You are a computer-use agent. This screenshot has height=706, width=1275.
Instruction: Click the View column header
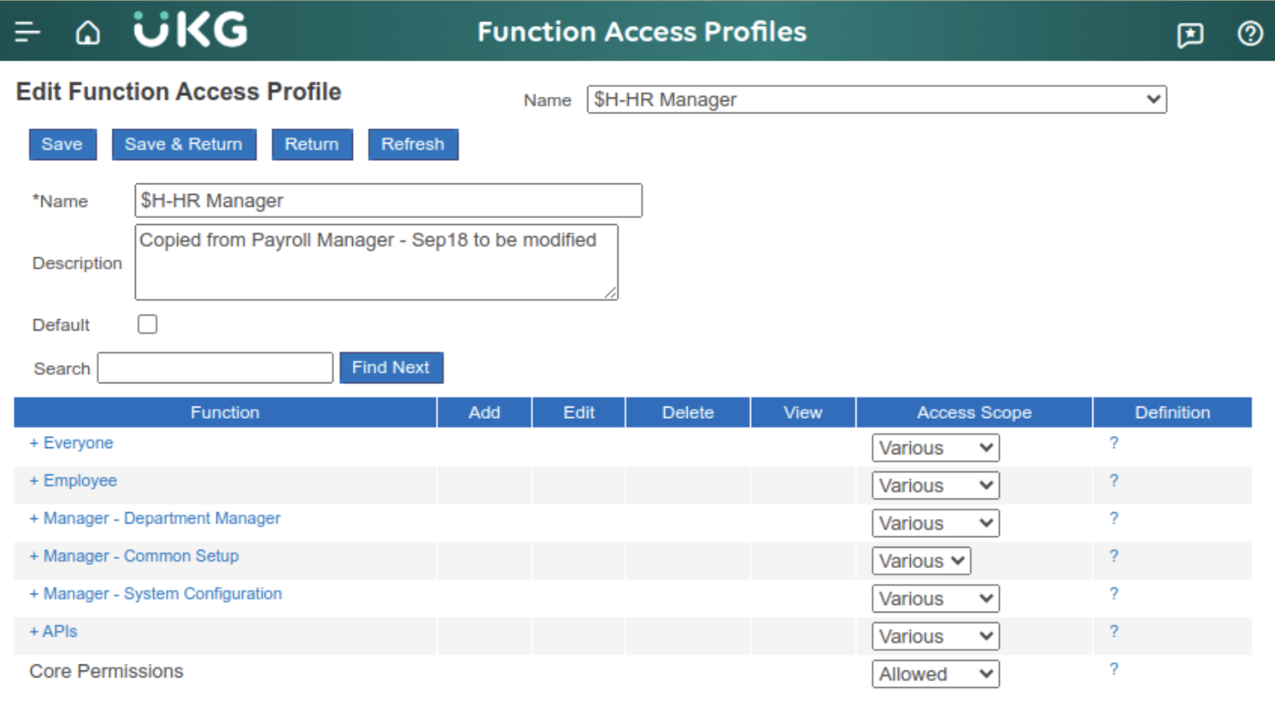click(x=803, y=413)
